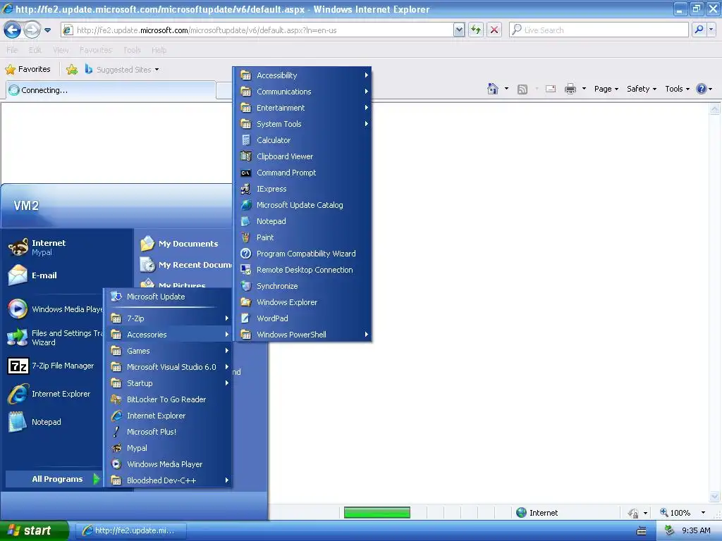The image size is (722, 541).
Task: Click the IE Home toolbar icon
Action: (x=493, y=89)
